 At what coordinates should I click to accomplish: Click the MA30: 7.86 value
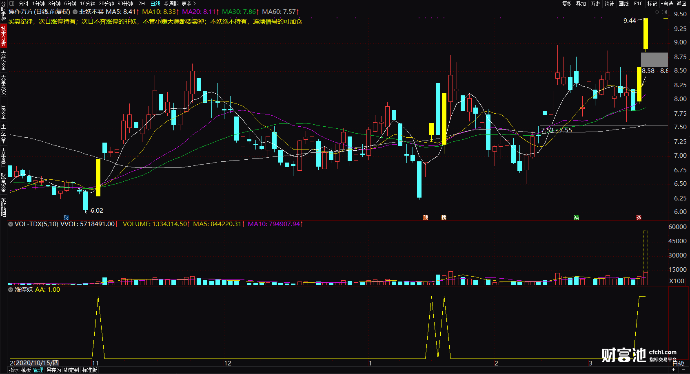pyautogui.click(x=240, y=12)
